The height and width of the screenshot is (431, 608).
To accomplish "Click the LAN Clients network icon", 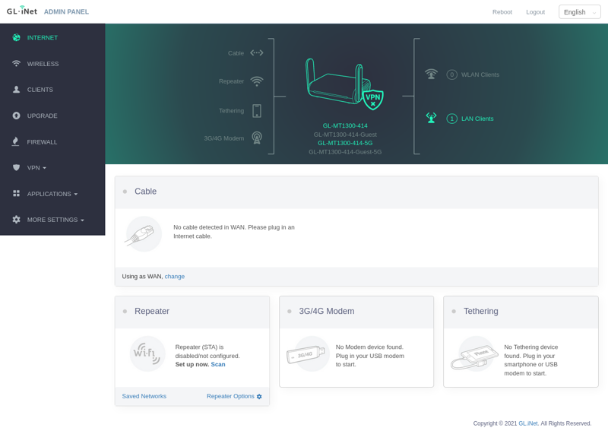I will pos(431,118).
